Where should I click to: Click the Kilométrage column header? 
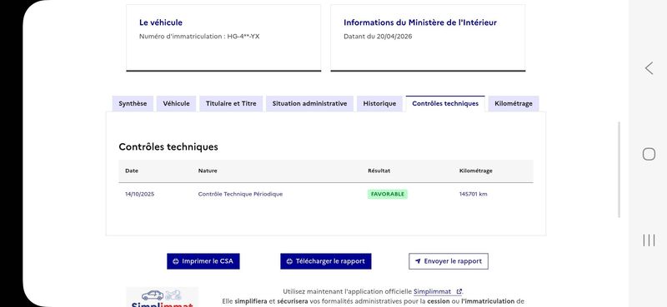(476, 171)
